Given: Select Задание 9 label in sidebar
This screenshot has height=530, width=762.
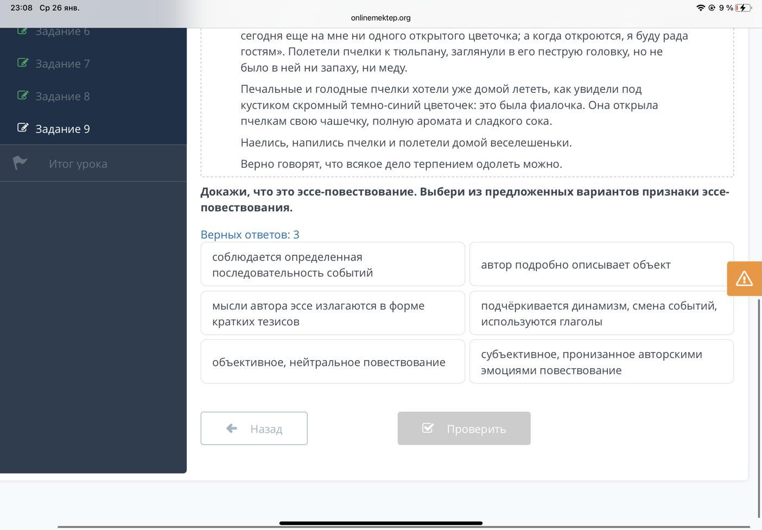Looking at the screenshot, I should point(62,129).
